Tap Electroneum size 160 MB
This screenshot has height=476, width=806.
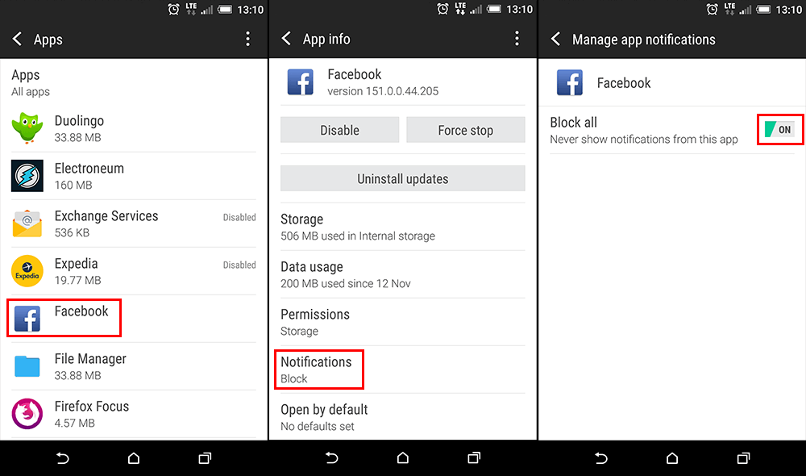point(73,185)
